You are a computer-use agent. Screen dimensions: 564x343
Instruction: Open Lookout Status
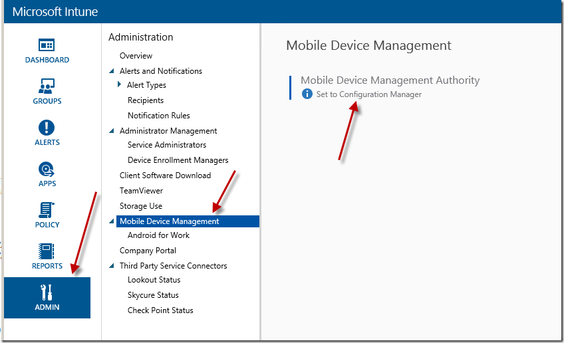[x=154, y=280]
